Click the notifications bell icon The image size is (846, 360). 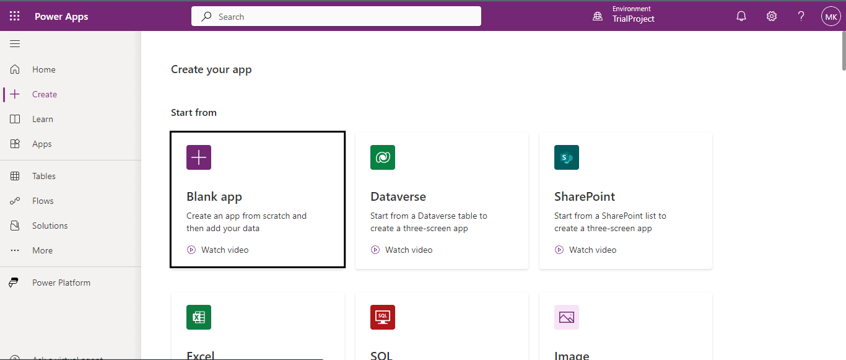741,16
